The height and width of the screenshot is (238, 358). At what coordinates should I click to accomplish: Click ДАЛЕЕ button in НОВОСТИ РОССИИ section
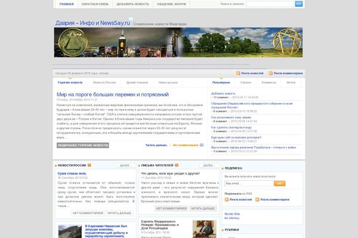[125, 165]
